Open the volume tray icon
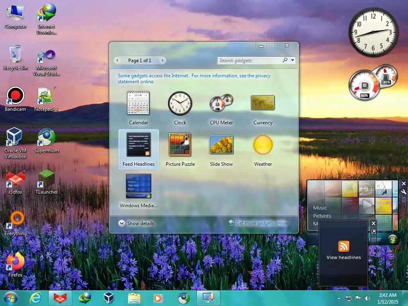The image size is (408, 306). pyautogui.click(x=368, y=298)
